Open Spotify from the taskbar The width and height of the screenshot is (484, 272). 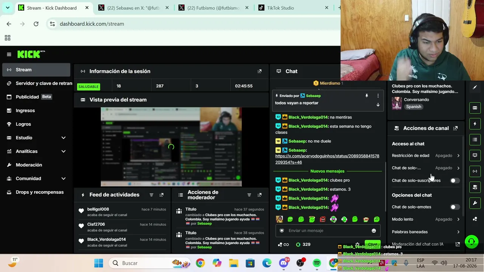coord(317,263)
